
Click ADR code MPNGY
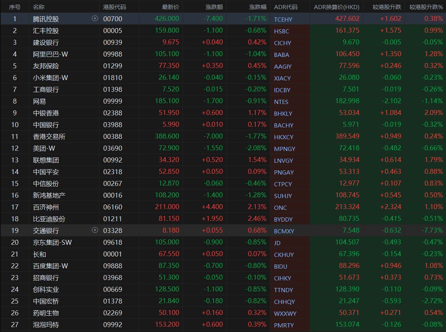coord(285,149)
